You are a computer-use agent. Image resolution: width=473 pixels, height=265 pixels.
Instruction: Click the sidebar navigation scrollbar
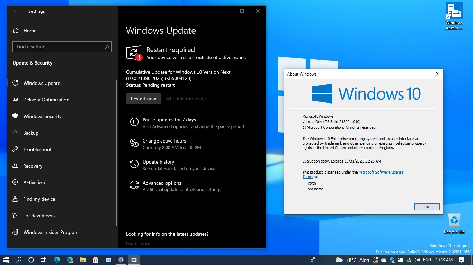click(117, 154)
